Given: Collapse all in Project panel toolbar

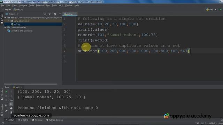Looking at the screenshot, I should click(49, 14).
